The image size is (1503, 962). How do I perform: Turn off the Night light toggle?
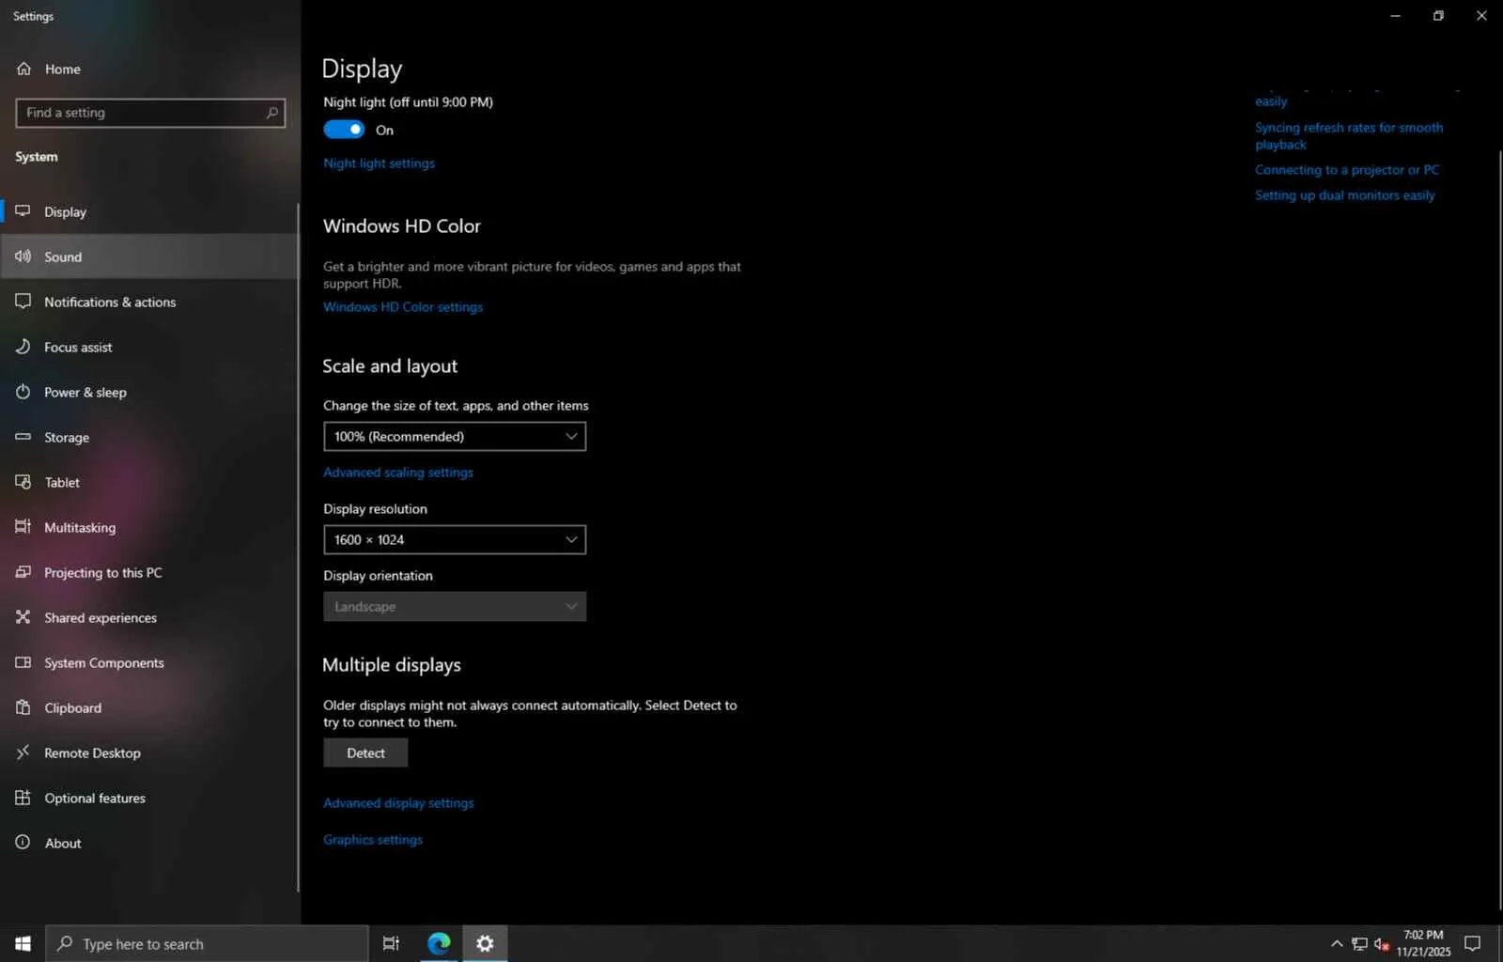click(x=344, y=130)
